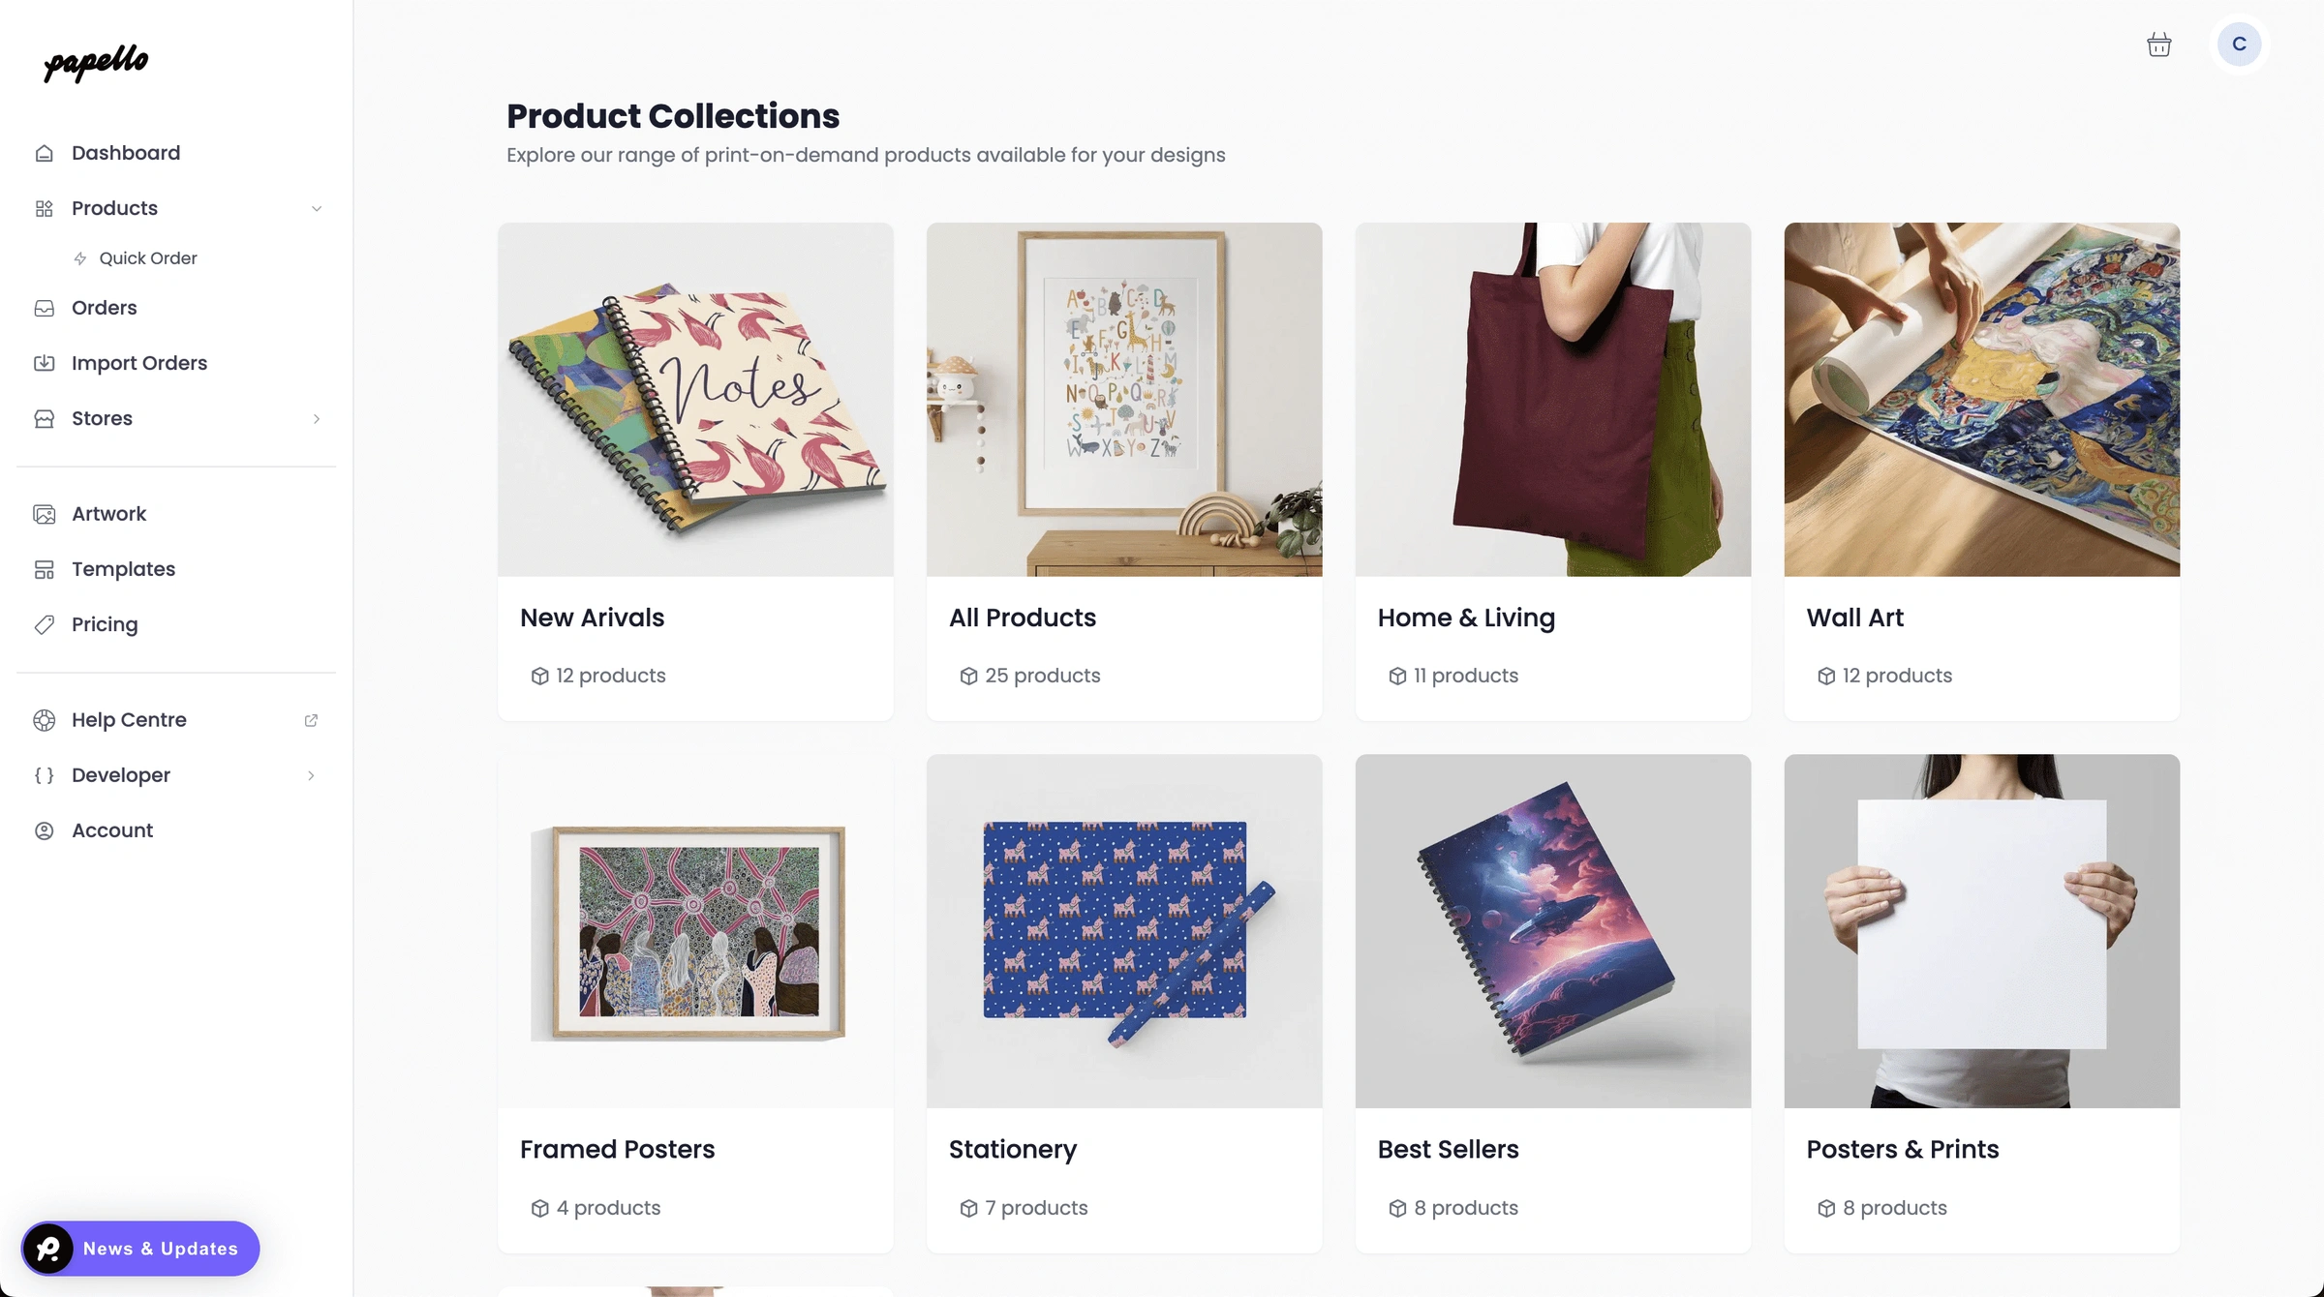Viewport: 2324px width, 1297px height.
Task: Click the user avatar circle labeled C
Action: [x=2238, y=44]
